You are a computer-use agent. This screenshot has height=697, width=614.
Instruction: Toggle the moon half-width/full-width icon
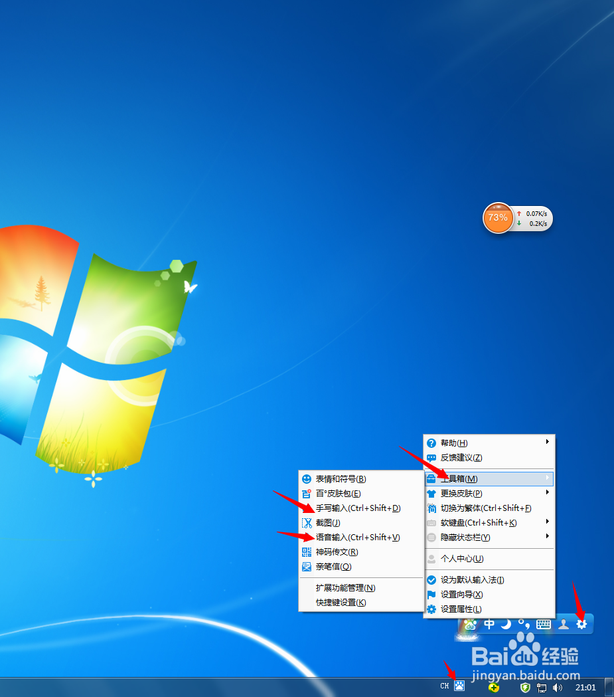pyautogui.click(x=506, y=624)
